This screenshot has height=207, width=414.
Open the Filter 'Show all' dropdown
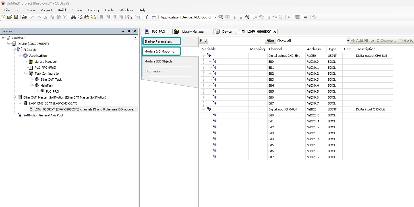click(x=348, y=41)
